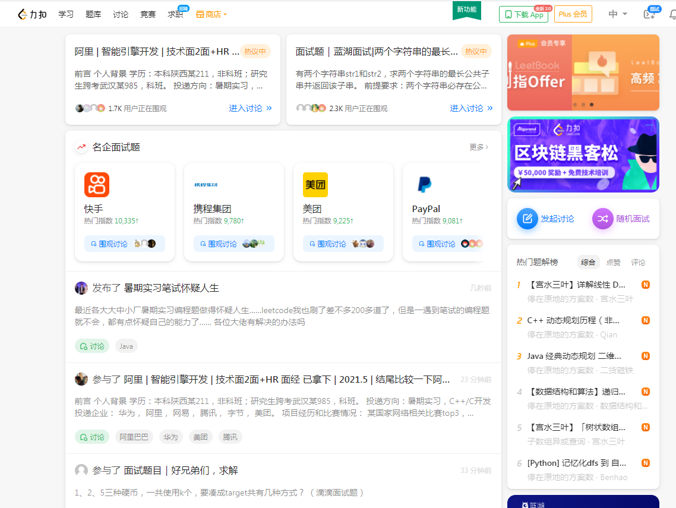Open the 竞赛 menu item
Screen dimensions: 676x508
coord(148,14)
